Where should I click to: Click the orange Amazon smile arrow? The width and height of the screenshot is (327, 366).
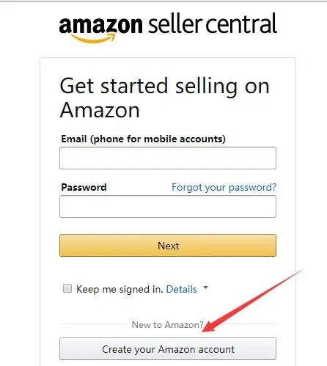[x=93, y=38]
